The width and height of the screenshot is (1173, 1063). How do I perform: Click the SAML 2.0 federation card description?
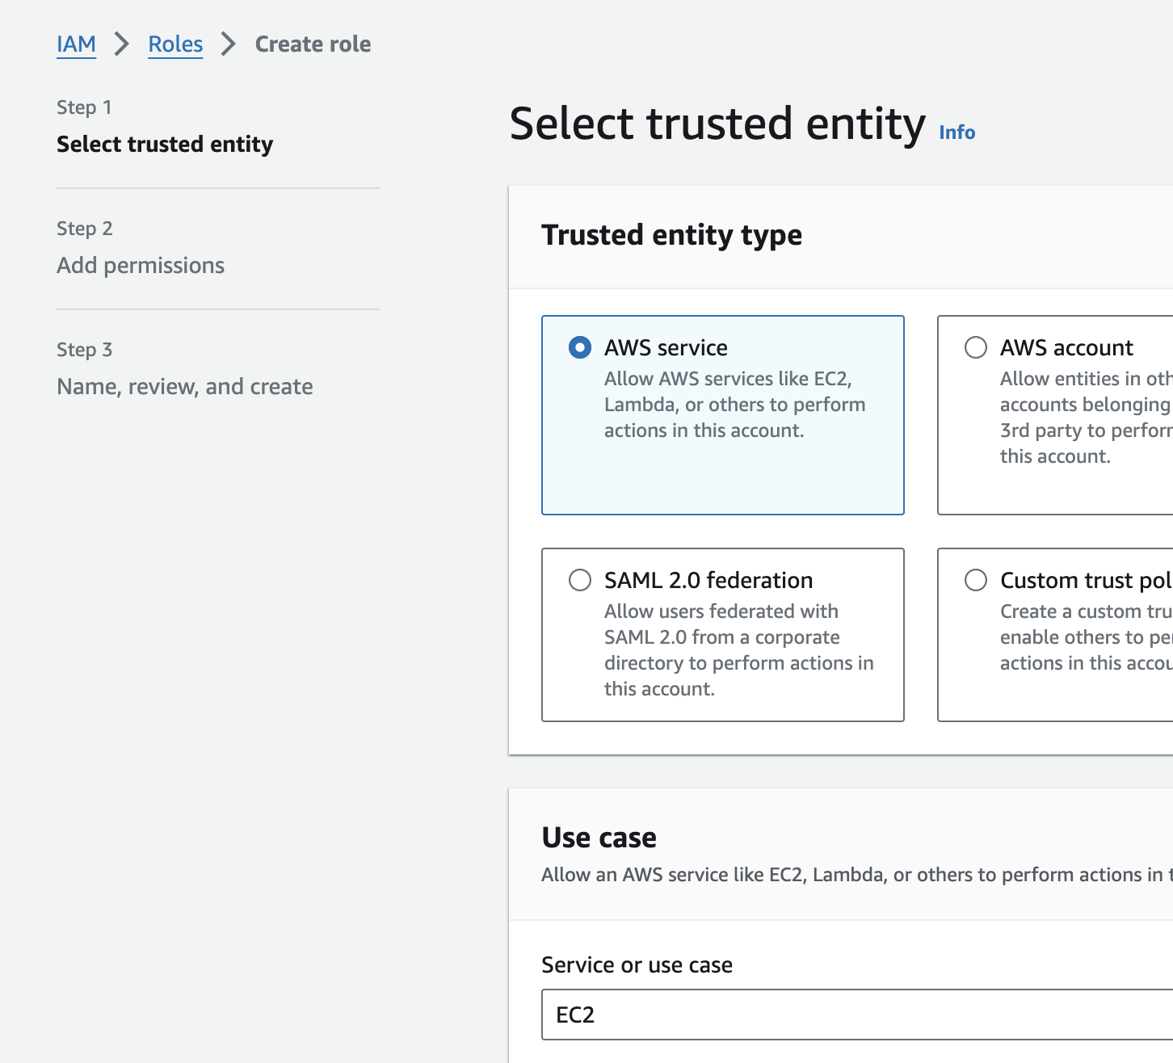pyautogui.click(x=738, y=650)
